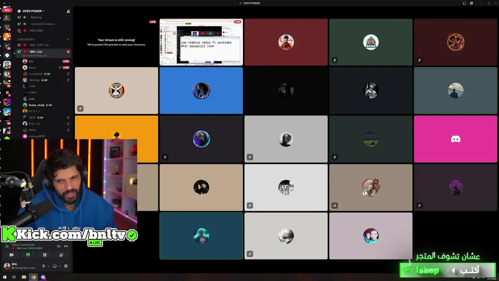This screenshot has height=281, width=499.
Task: Open the CR server icon
Action: (x=7, y=102)
